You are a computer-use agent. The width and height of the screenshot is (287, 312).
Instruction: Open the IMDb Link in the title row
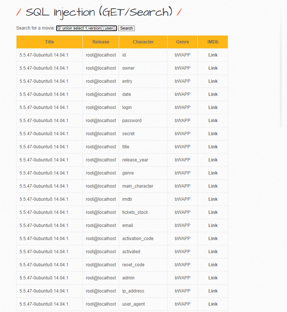(213, 147)
